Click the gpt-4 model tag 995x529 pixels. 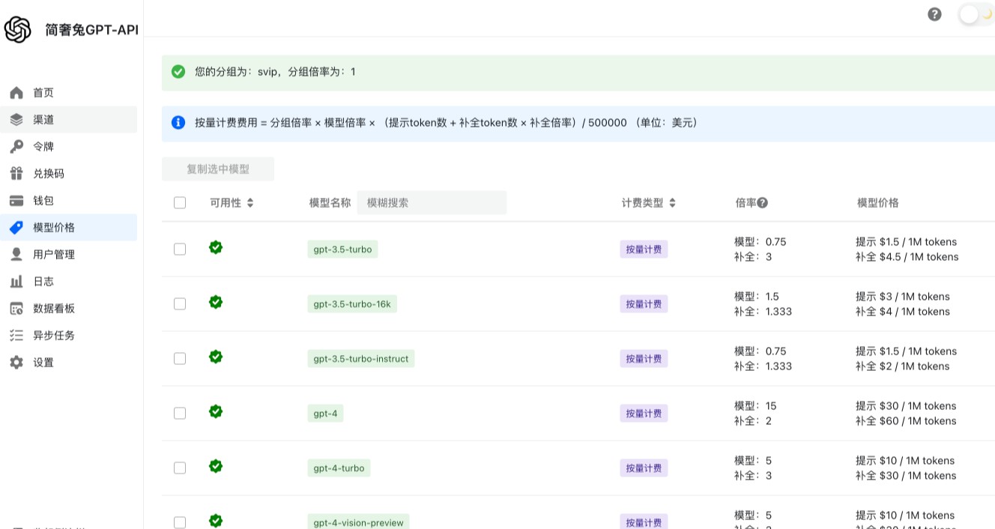(x=325, y=413)
